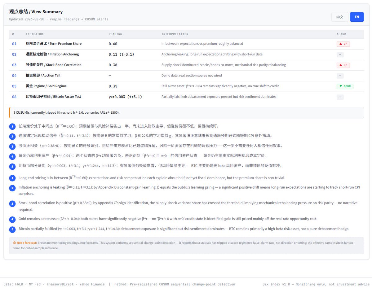
Task: Click the 0.11 (t=3.1) reading
Action: (121, 55)
